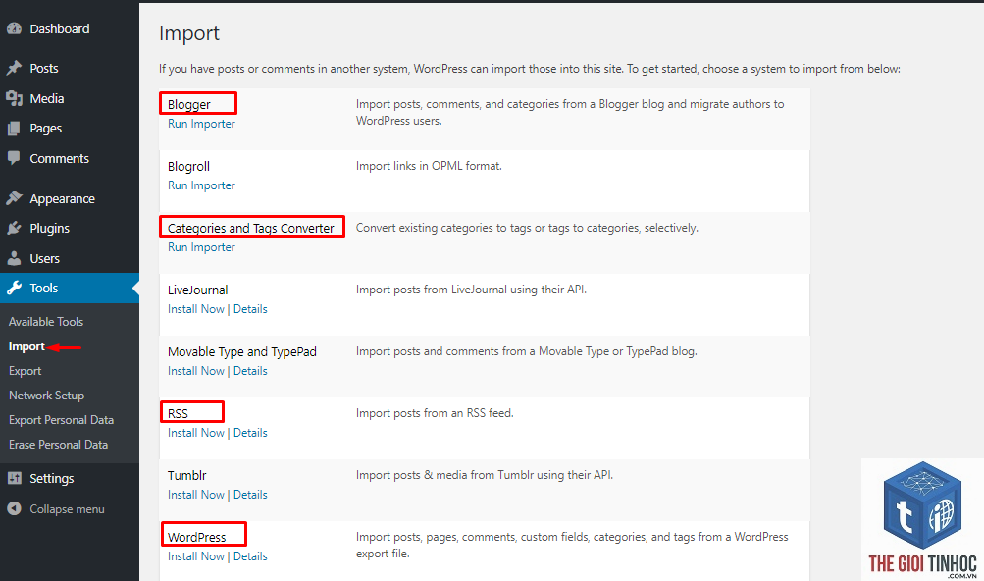Open the Plugins menu item
This screenshot has width=984, height=581.
click(50, 228)
